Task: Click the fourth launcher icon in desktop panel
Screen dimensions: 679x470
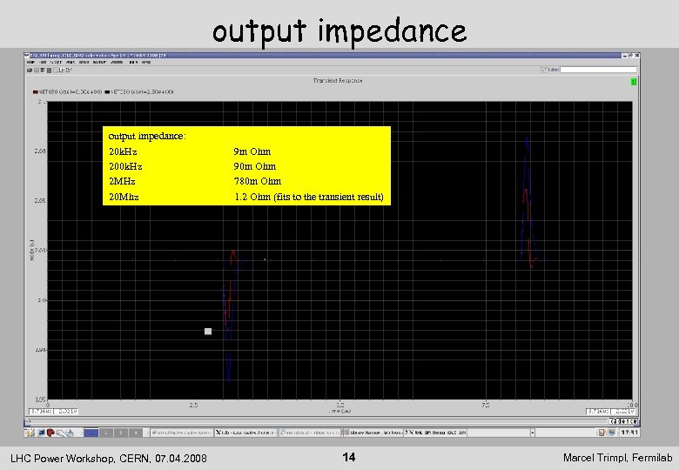Action: pos(60,433)
